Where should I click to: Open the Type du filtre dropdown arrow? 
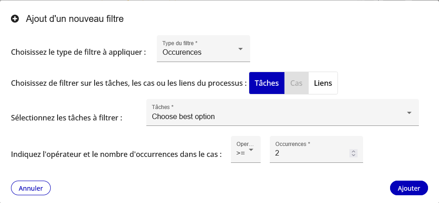[241, 49]
